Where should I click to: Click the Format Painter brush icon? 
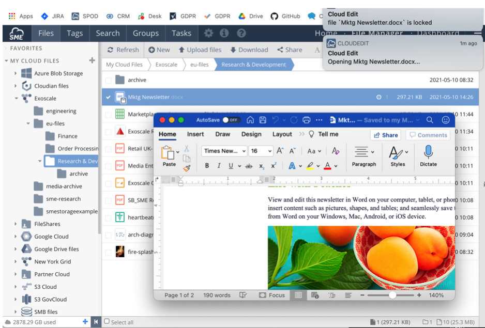(187, 167)
